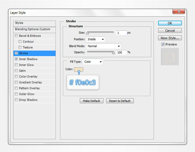Image resolution: width=195 pixels, height=152 pixels.
Task: Enable the Pattern Overlay checkbox
Action: tap(16, 88)
